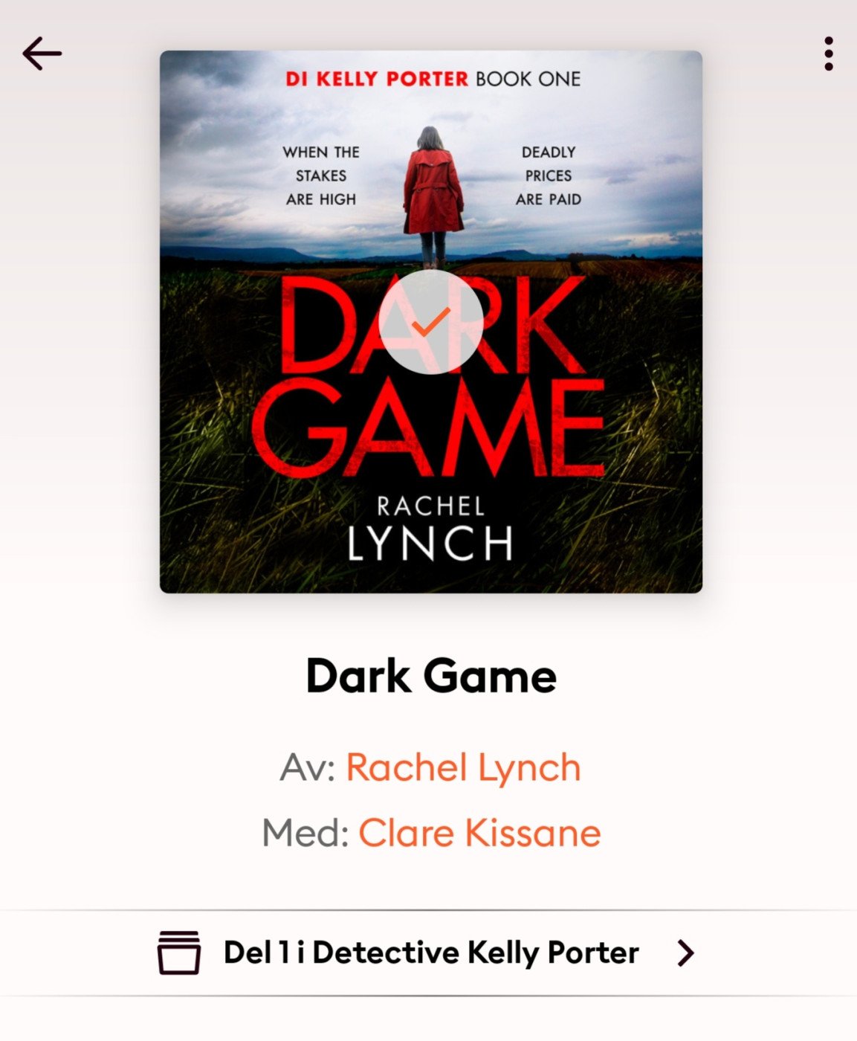Tap the white RACHEL text on the cover
The width and height of the screenshot is (857, 1041).
[x=431, y=506]
